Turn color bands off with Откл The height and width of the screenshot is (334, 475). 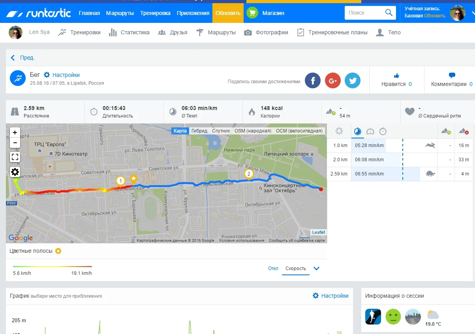[273, 269]
